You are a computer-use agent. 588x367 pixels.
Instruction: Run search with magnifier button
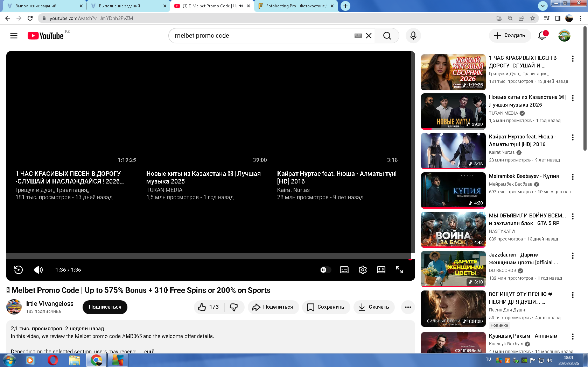387,36
